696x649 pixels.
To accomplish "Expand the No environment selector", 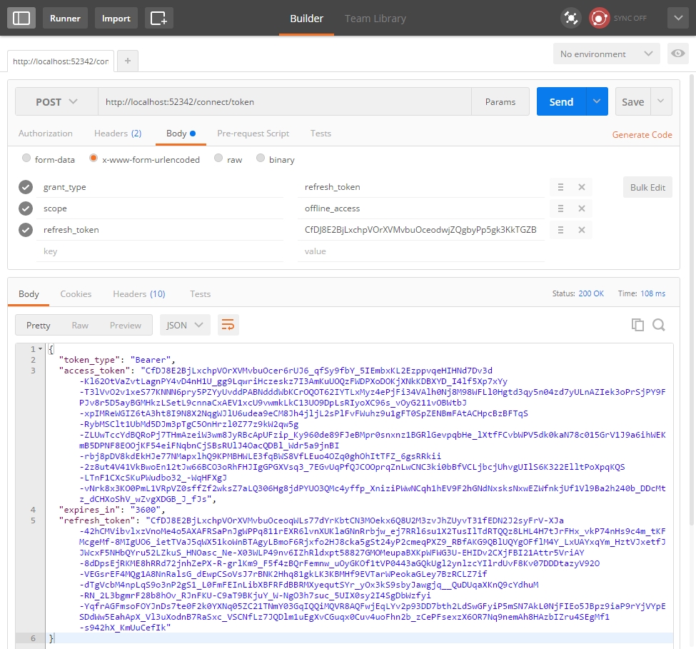I will point(607,54).
